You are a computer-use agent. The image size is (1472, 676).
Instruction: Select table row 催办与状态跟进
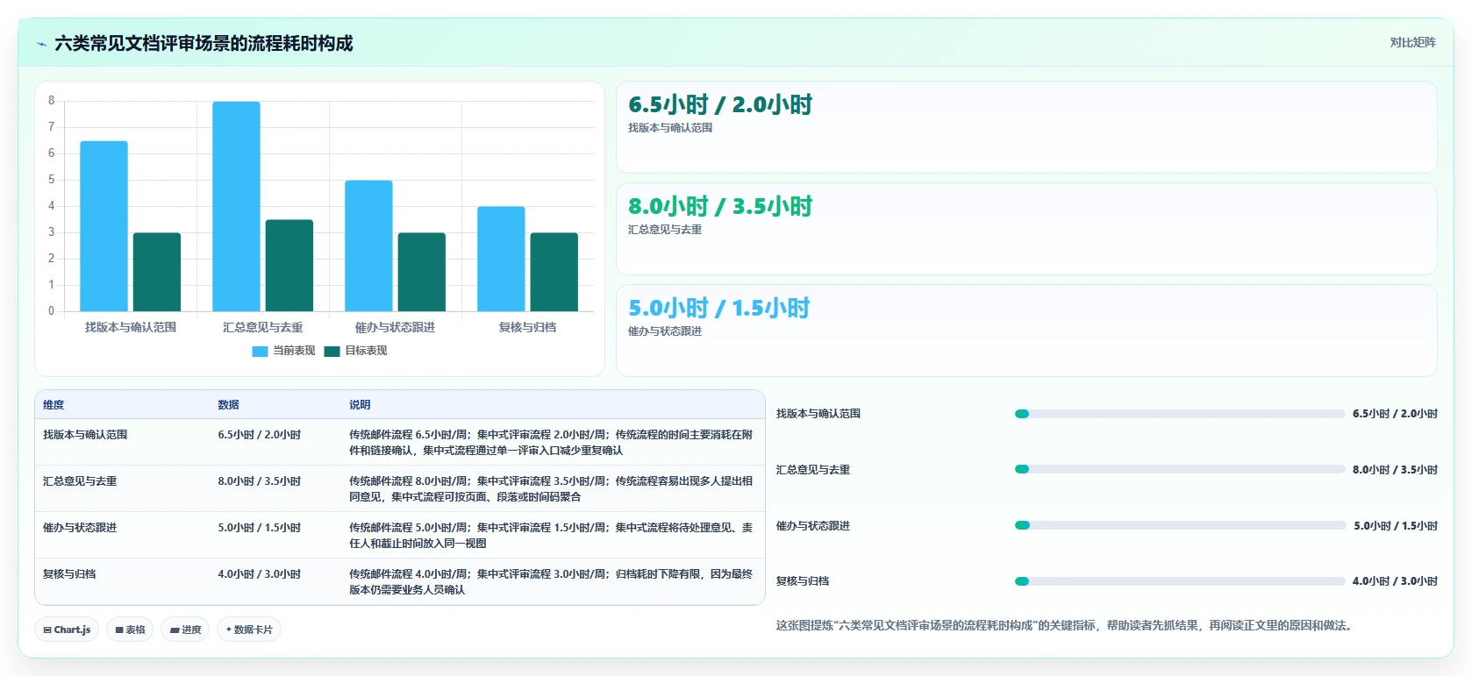pos(400,535)
